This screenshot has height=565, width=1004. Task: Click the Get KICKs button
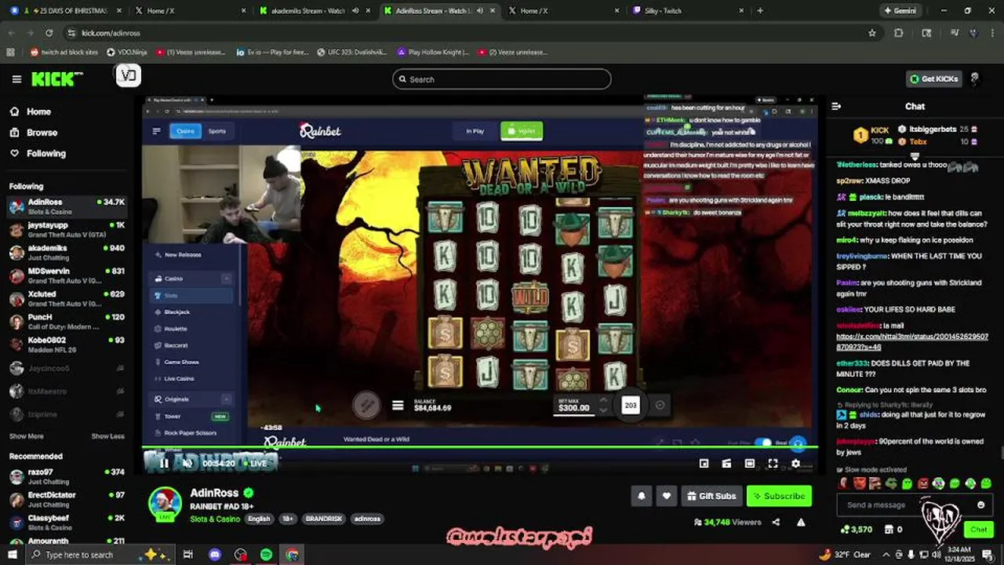click(933, 79)
